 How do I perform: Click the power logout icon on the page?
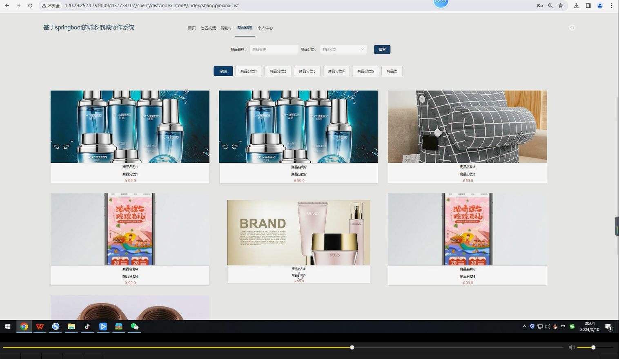click(572, 28)
